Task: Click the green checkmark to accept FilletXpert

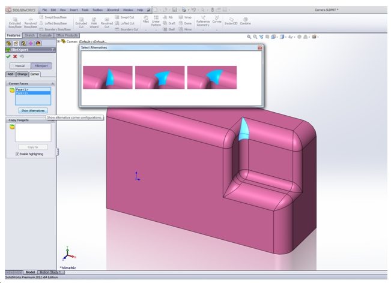Action: 8,56
